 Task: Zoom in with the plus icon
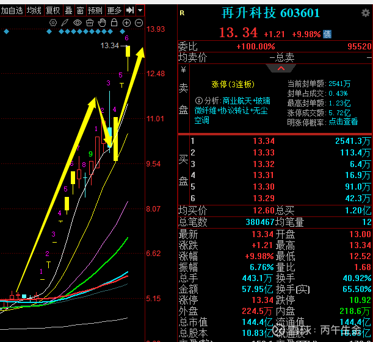click(126, 23)
